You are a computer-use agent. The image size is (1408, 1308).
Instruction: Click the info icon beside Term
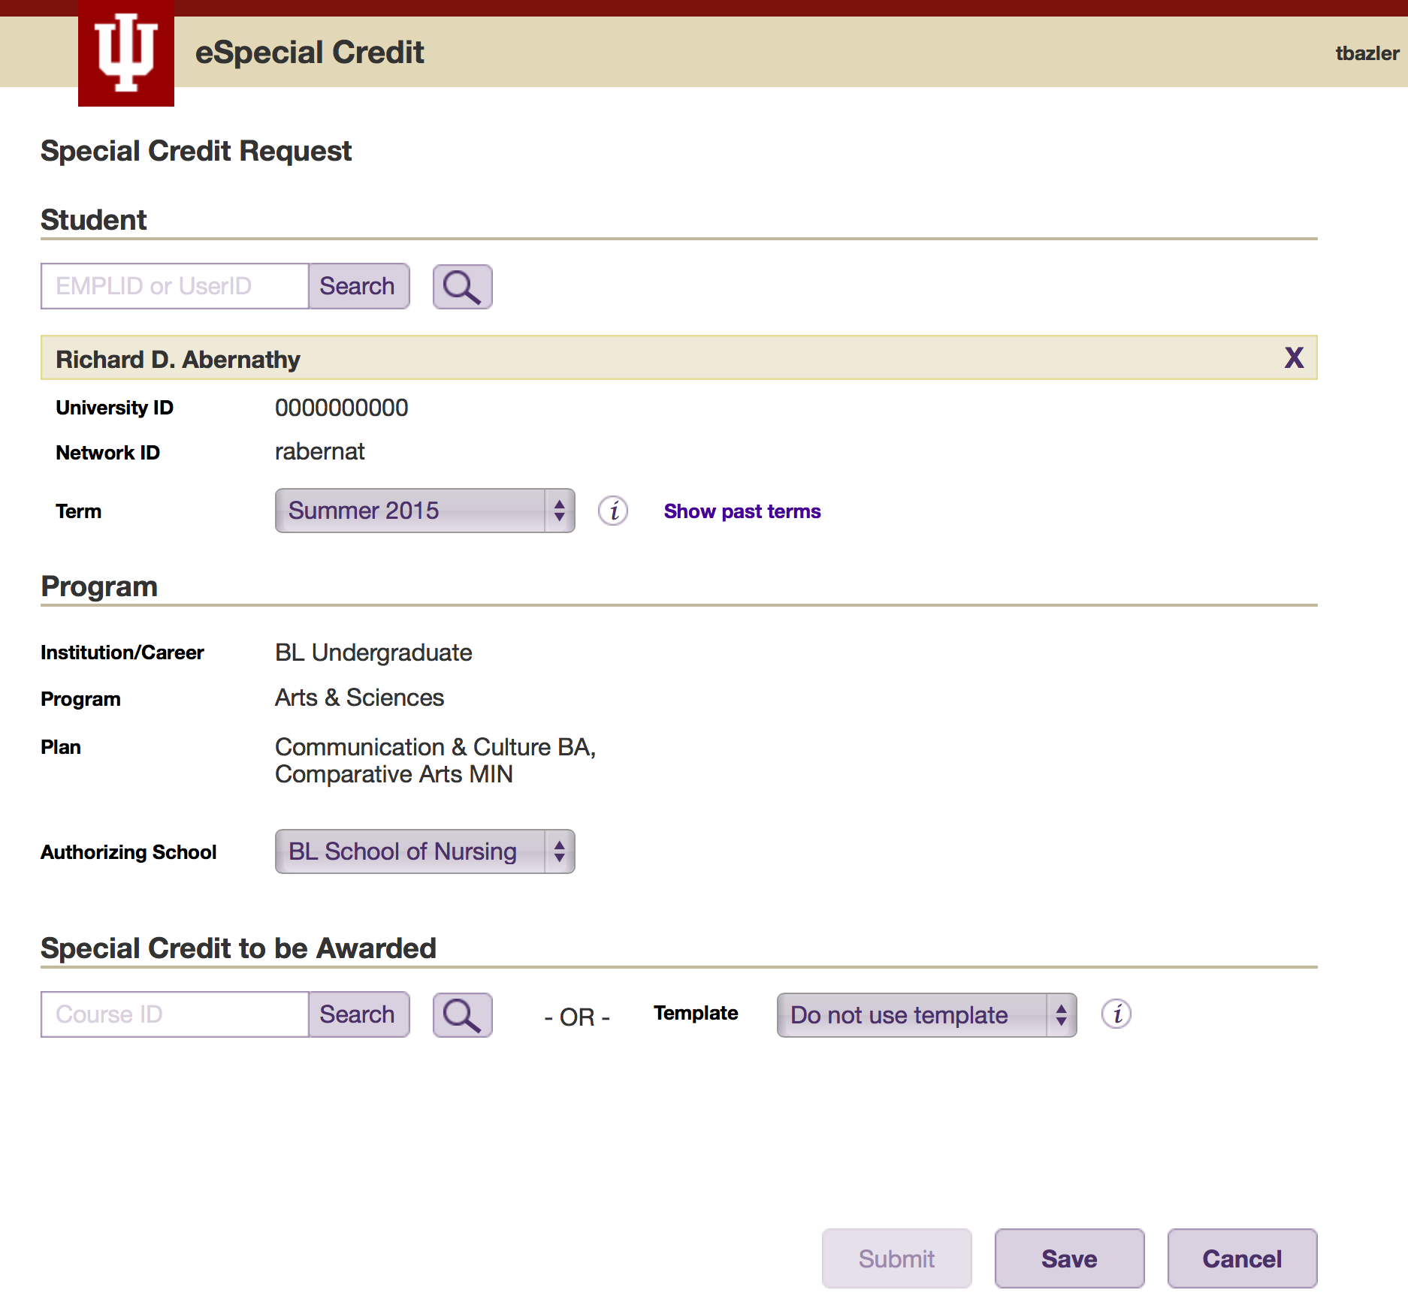613,511
